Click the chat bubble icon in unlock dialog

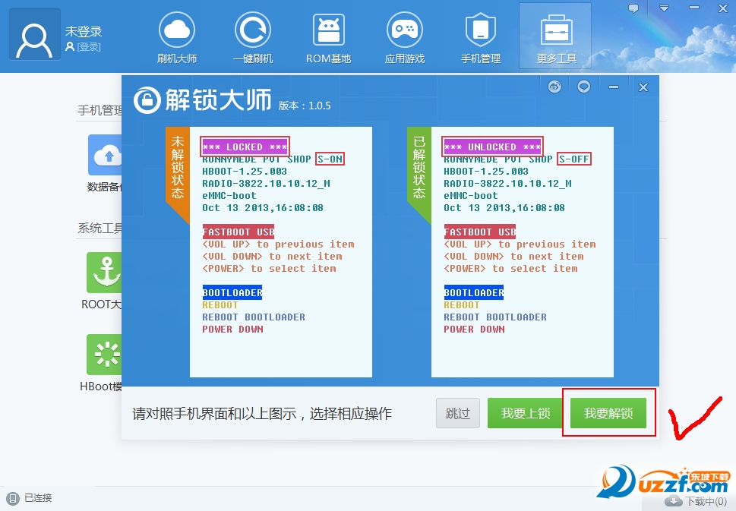tap(583, 87)
